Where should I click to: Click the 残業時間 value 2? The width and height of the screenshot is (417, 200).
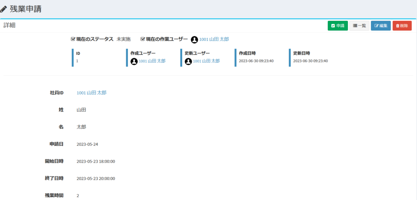(78, 196)
